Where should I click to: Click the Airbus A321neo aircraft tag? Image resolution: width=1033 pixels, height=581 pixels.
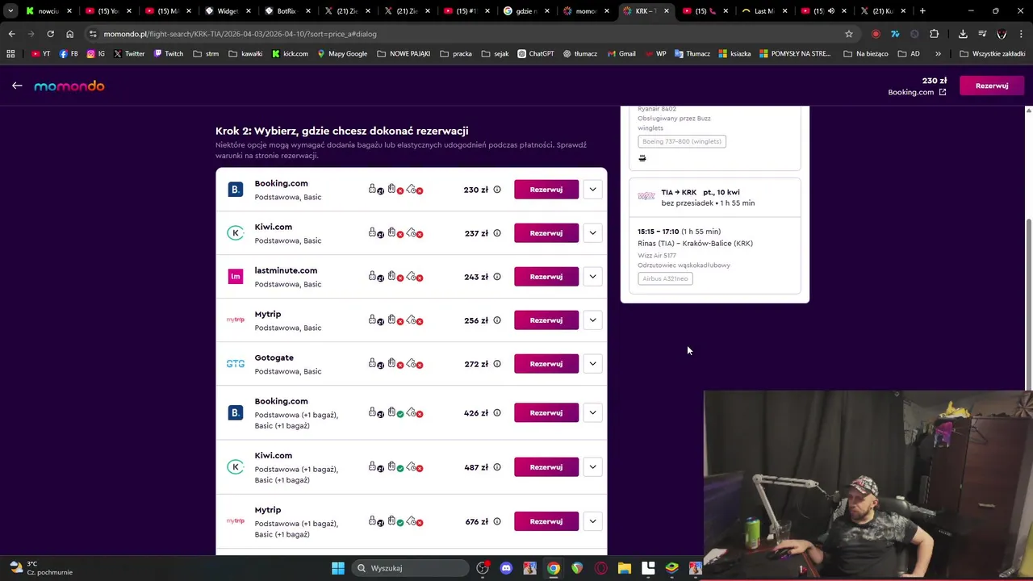click(x=665, y=278)
